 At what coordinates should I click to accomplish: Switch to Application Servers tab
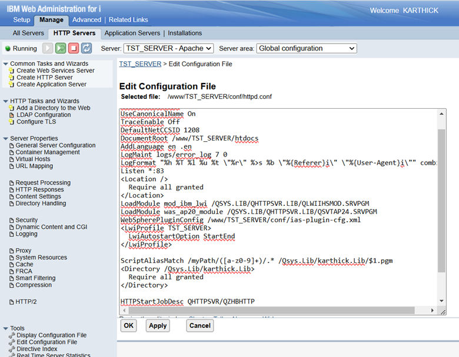(x=132, y=33)
